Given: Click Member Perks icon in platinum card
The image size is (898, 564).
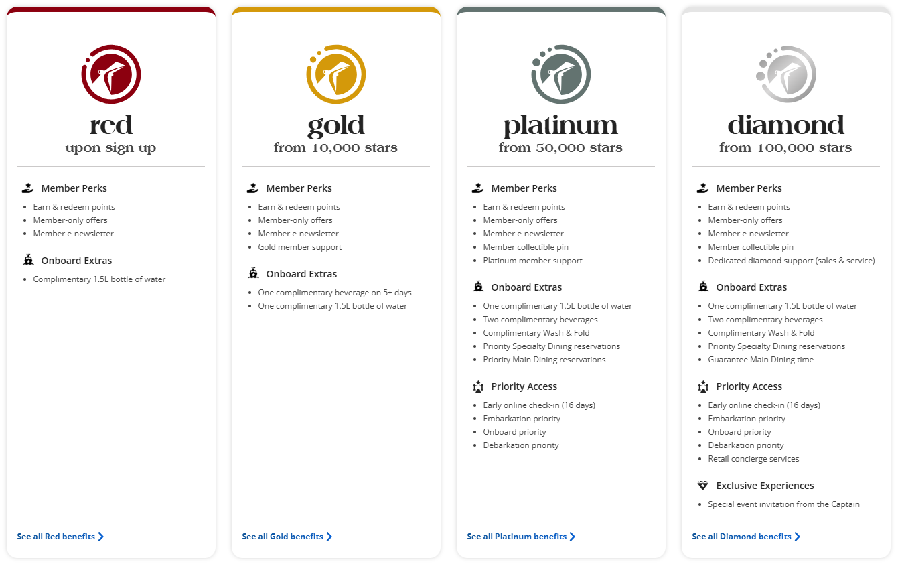Looking at the screenshot, I should [478, 188].
